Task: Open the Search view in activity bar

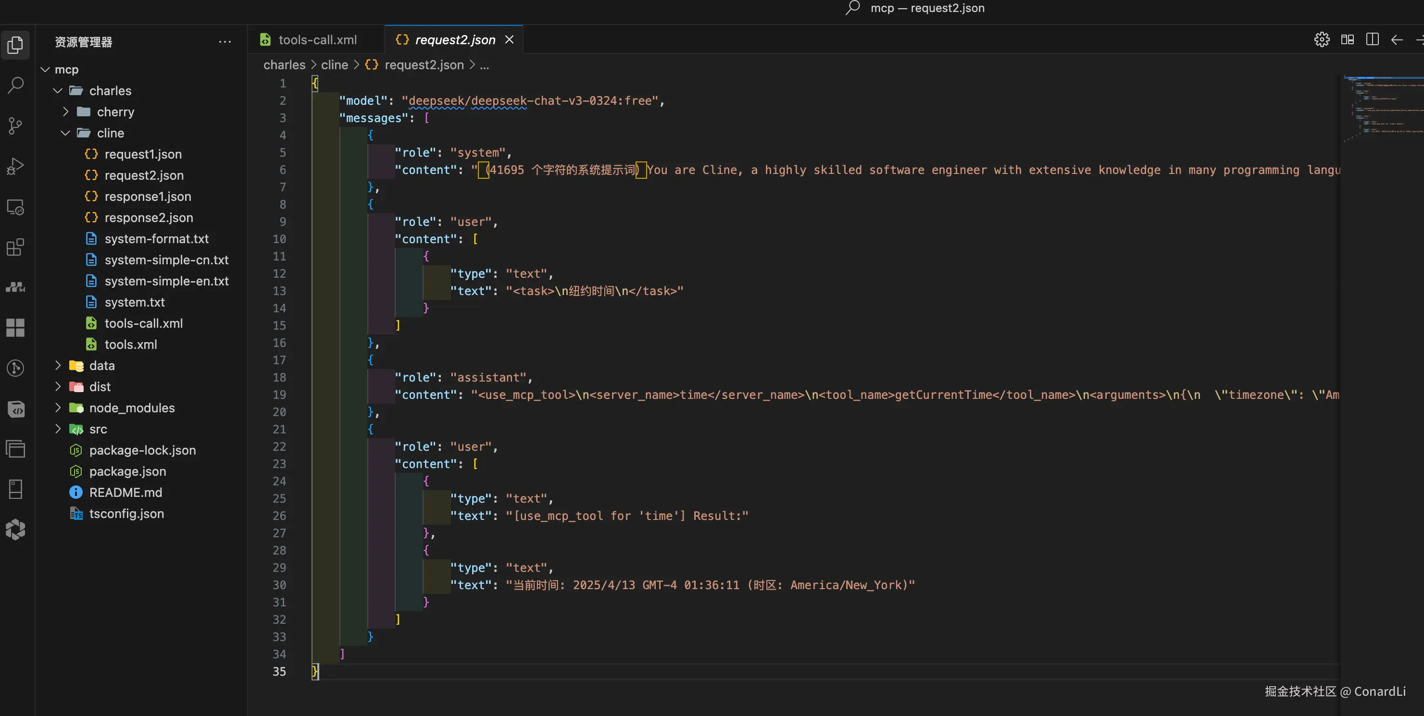Action: (x=15, y=86)
